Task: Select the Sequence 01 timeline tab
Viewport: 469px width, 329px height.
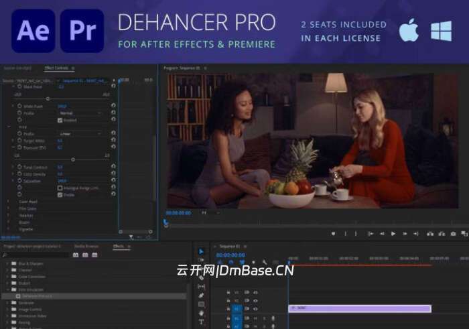Action: pyautogui.click(x=229, y=246)
